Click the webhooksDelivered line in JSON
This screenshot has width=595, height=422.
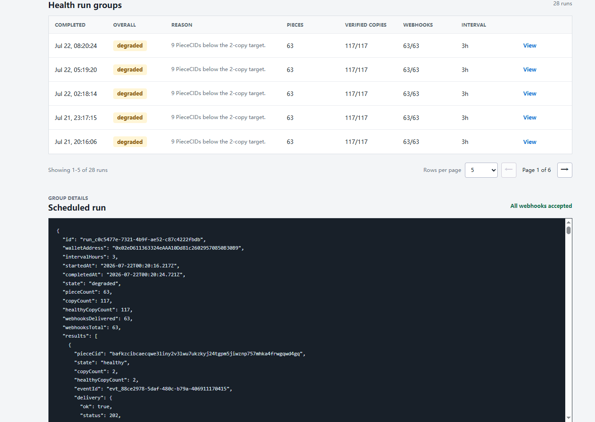pos(98,318)
